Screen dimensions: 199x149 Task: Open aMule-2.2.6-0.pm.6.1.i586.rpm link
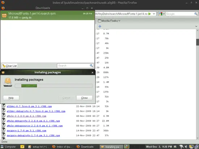[x=26, y=116]
